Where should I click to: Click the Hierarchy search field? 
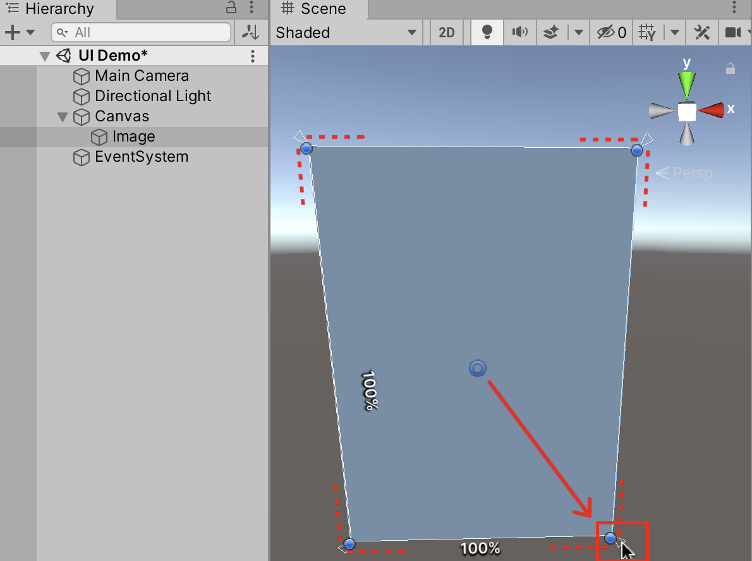pyautogui.click(x=142, y=32)
